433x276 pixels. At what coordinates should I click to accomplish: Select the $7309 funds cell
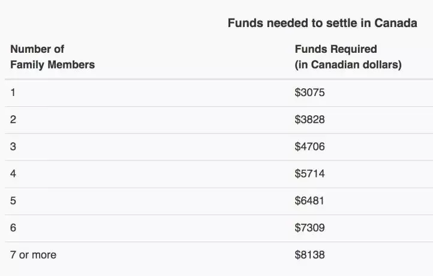pyautogui.click(x=309, y=227)
